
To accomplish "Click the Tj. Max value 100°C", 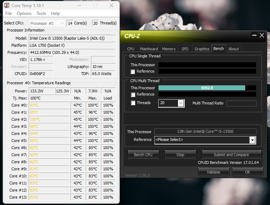I will tap(49, 98).
